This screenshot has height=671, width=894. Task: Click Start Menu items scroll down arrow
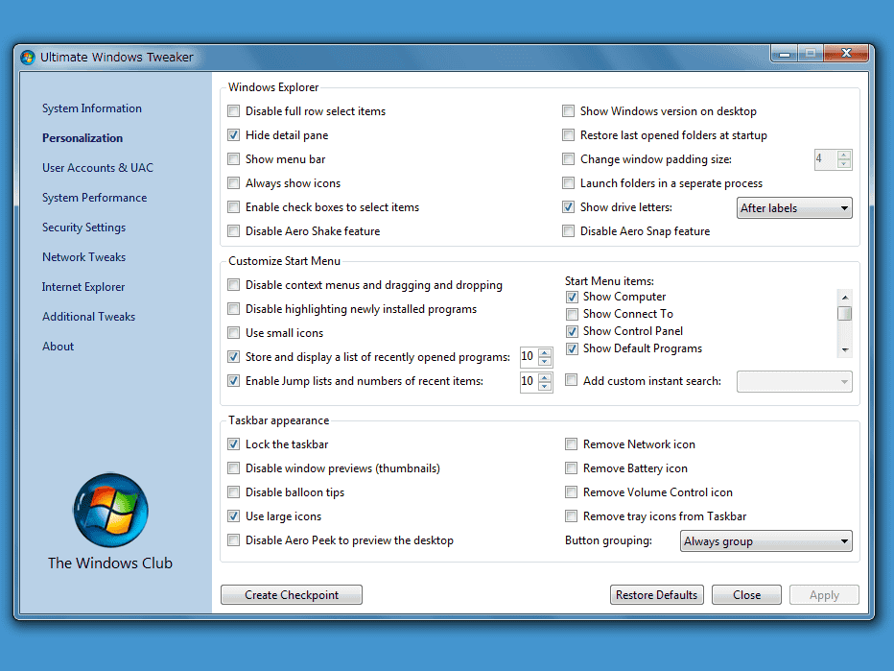845,350
